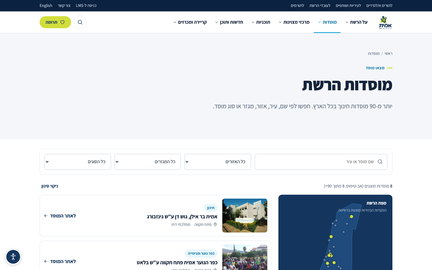Click the ראשי breadcrumb link
The image size is (432, 270).
click(388, 53)
